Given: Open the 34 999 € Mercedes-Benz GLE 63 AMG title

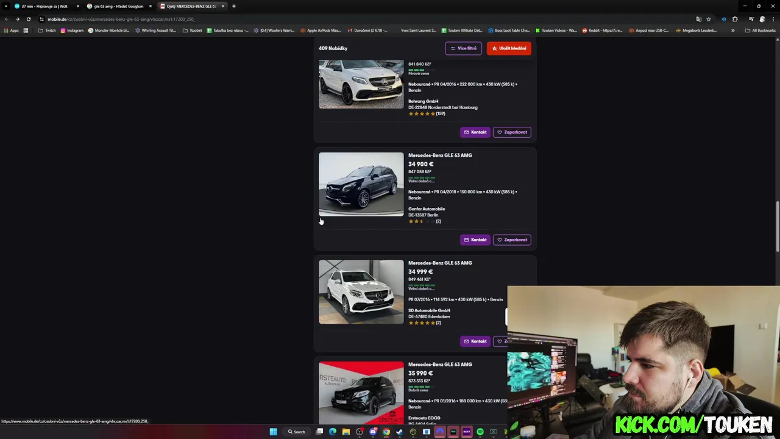Looking at the screenshot, I should (x=440, y=263).
